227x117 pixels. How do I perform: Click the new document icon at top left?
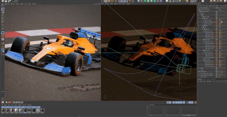coord(3,1)
